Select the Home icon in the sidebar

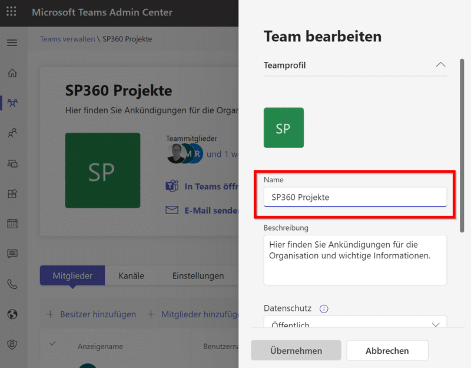point(13,73)
